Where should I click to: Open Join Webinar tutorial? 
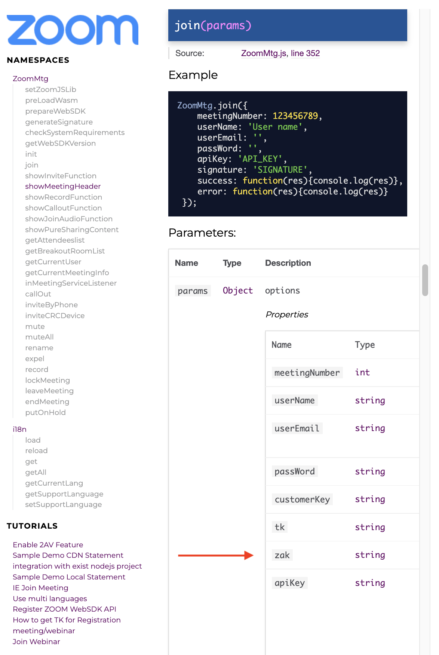point(36,642)
